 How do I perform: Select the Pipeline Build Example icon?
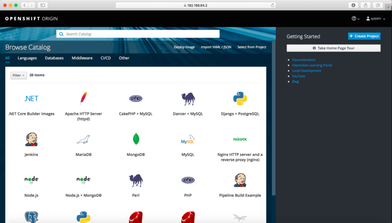pyautogui.click(x=240, y=180)
